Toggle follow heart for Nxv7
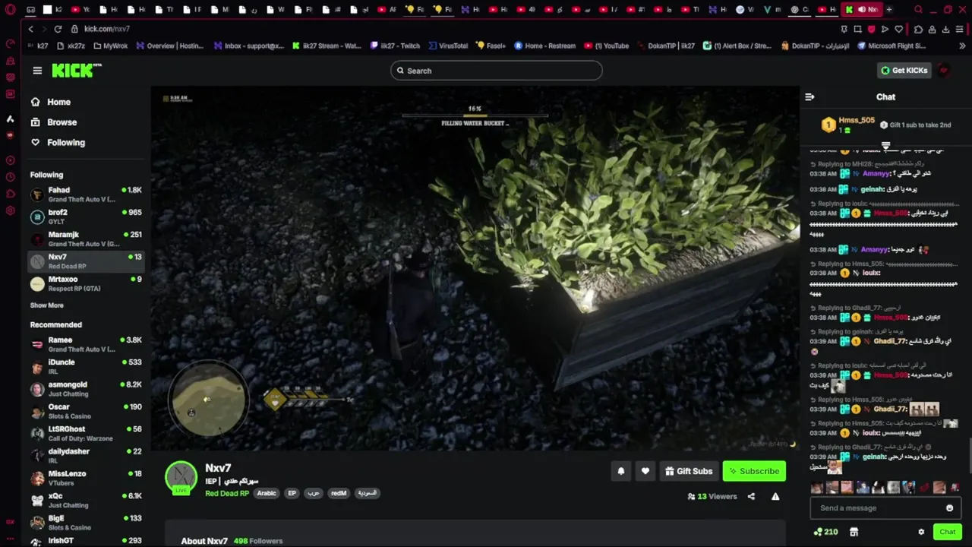 tap(645, 471)
